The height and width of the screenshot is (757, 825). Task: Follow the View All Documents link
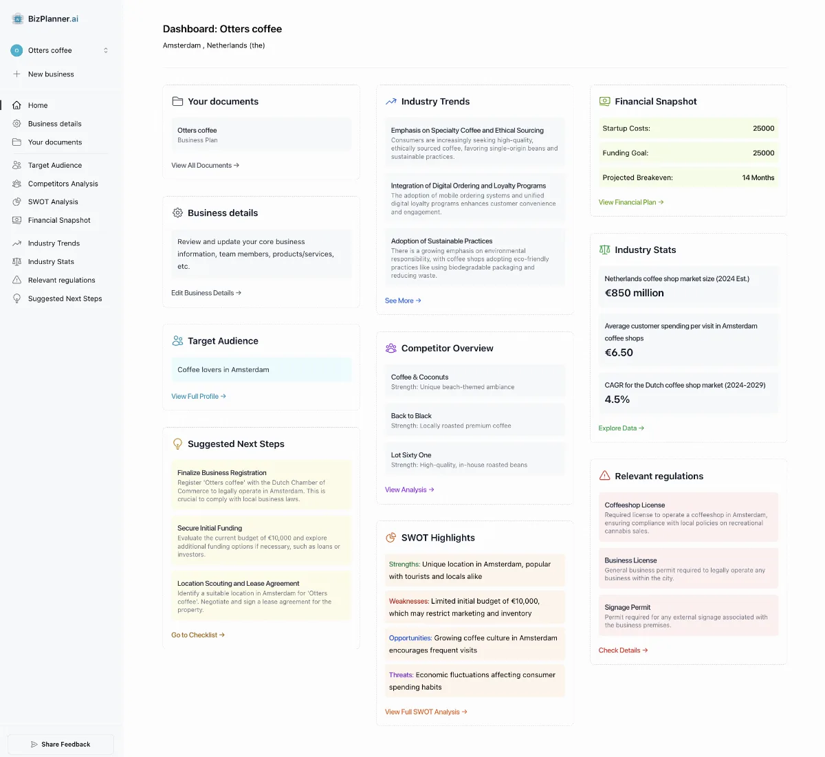pos(206,166)
